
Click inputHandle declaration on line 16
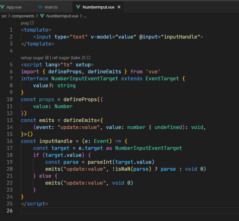point(56,141)
